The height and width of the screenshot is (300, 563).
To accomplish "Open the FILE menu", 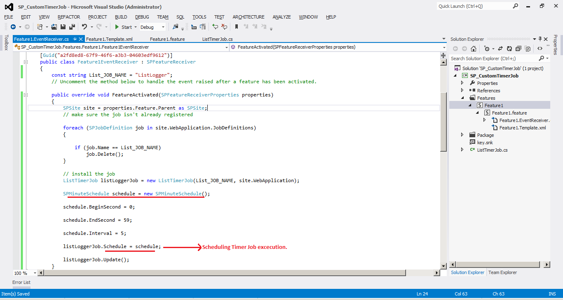I will 9,17.
